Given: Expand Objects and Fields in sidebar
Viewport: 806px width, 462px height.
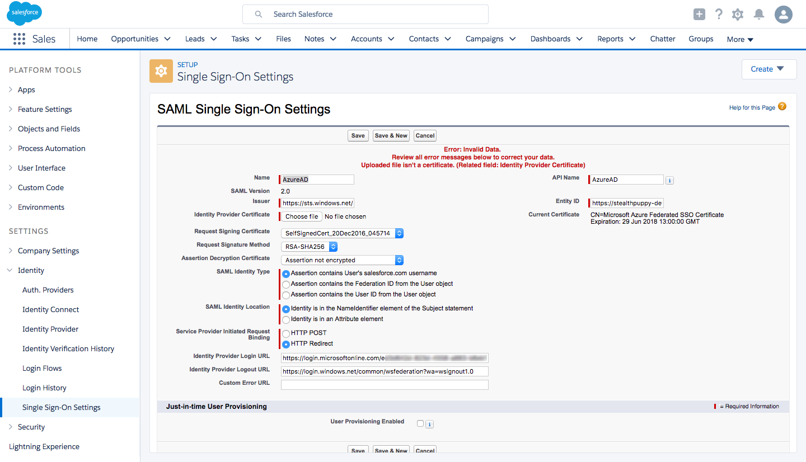Looking at the screenshot, I should 11,129.
